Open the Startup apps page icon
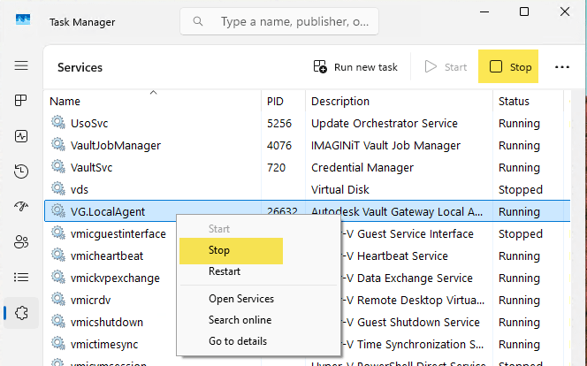The width and height of the screenshot is (587, 366). (x=21, y=206)
